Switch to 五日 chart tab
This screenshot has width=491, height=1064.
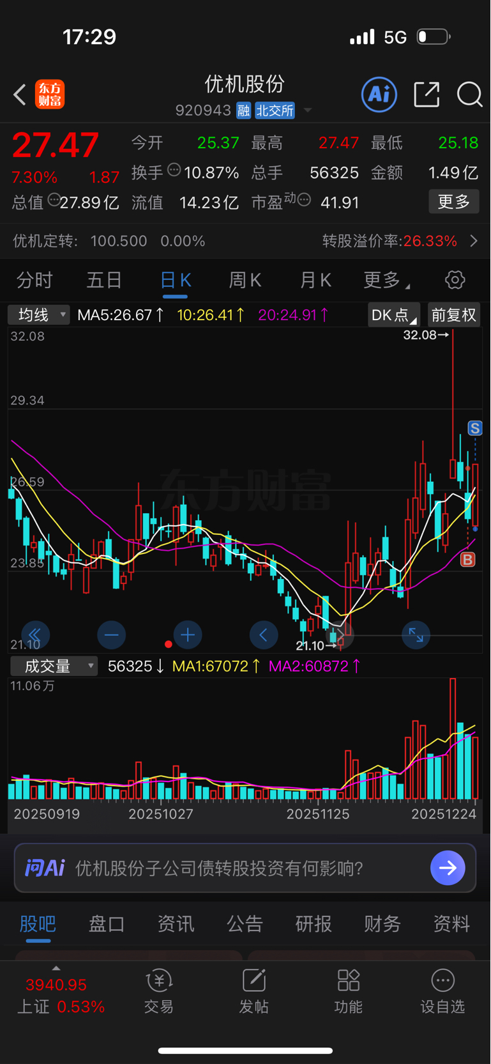click(x=104, y=280)
